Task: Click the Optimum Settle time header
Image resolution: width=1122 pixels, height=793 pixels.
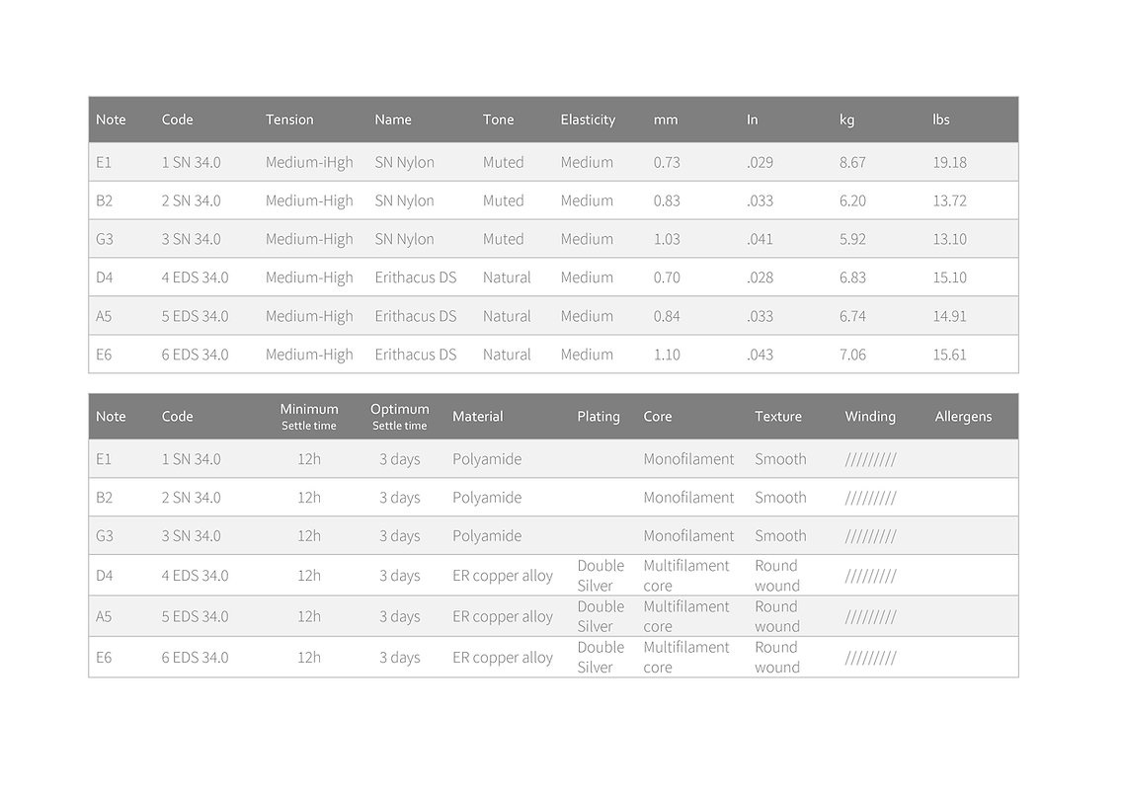Action: (400, 417)
